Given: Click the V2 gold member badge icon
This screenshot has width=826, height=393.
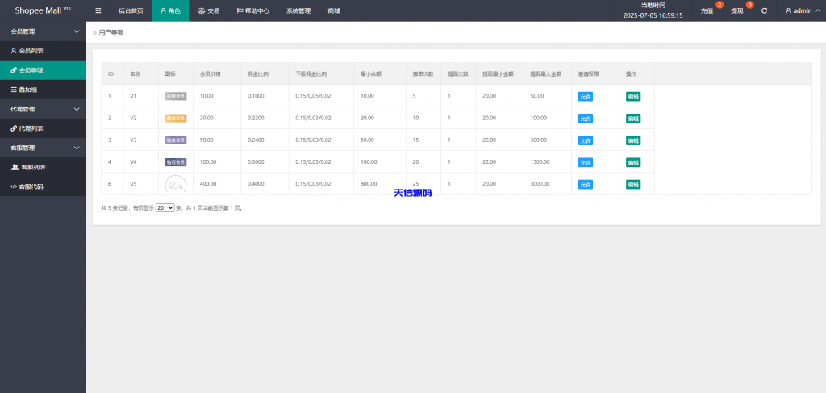Looking at the screenshot, I should click(x=175, y=119).
